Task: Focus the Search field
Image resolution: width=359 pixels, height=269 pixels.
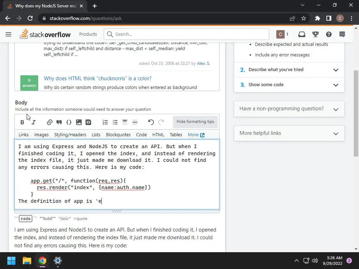Action: click(187, 34)
